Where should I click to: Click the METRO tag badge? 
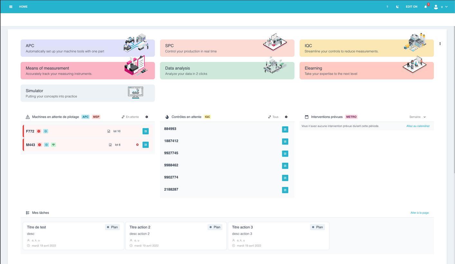point(351,117)
